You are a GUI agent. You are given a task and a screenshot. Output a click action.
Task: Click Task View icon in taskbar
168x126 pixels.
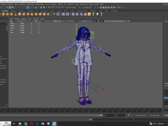pyautogui.click(x=14, y=124)
